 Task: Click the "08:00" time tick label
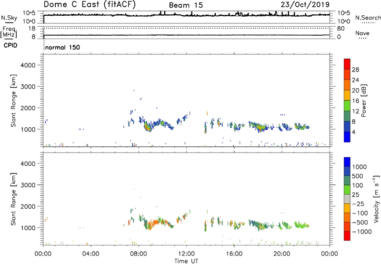click(x=139, y=254)
